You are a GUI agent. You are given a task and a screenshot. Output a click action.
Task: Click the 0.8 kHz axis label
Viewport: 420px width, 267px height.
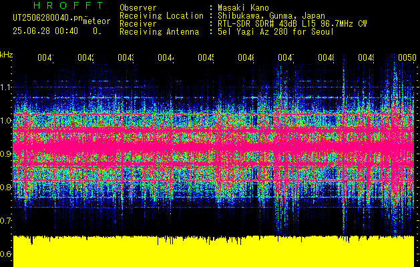click(x=5, y=187)
